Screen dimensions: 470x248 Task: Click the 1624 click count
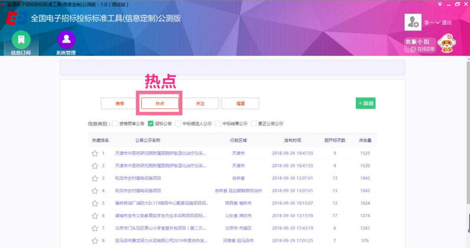[365, 203]
